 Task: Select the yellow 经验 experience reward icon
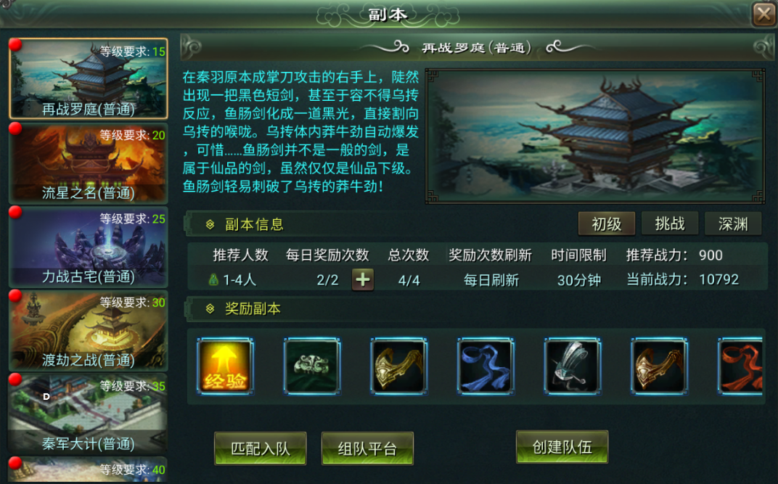[225, 366]
